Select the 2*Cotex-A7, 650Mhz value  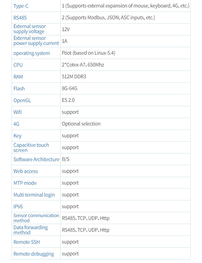83,65
